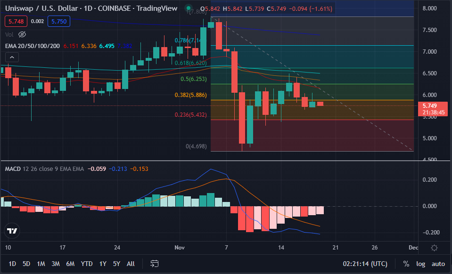Select the All time range
This screenshot has width=452, height=274.
click(131, 264)
